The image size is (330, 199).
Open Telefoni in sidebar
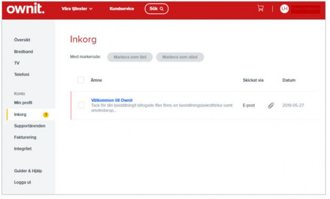click(x=22, y=74)
